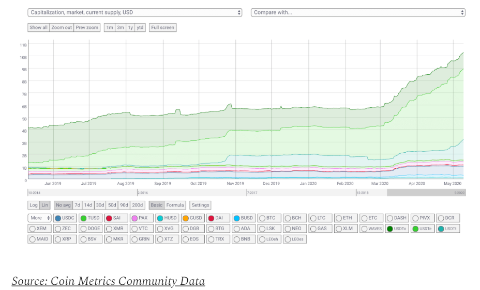Select the Formula mode tab
The width and height of the screenshot is (480, 290).
click(x=175, y=205)
